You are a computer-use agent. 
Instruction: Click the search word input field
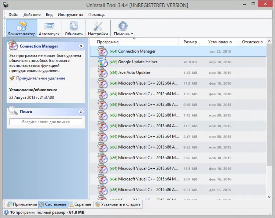click(46, 122)
